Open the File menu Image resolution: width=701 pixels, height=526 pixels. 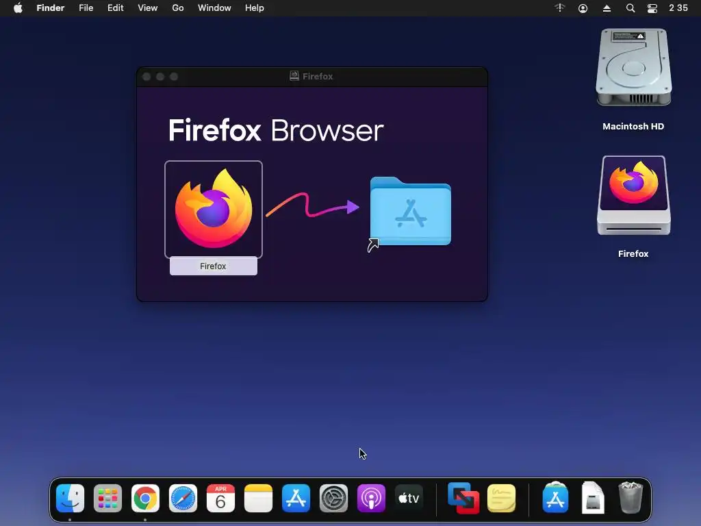tap(86, 8)
